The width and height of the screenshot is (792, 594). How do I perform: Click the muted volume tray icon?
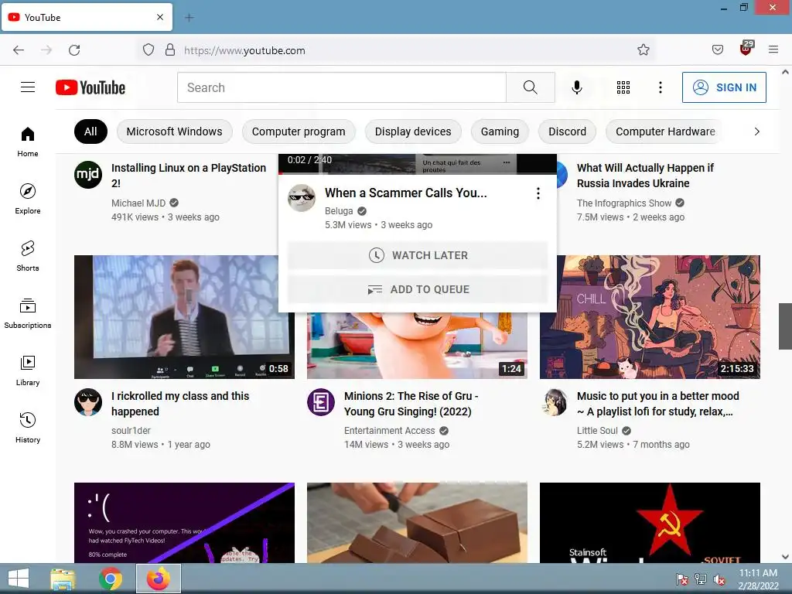click(x=719, y=579)
